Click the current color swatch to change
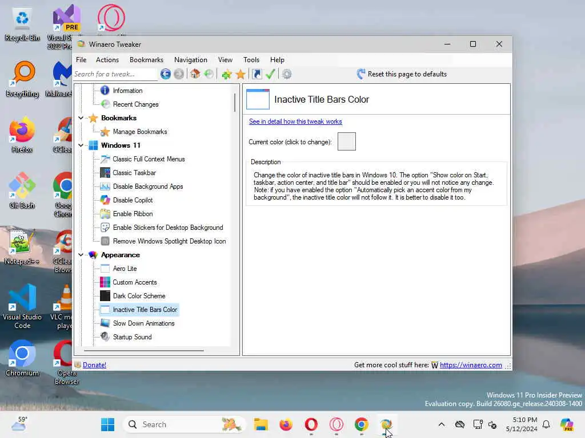 347,141
